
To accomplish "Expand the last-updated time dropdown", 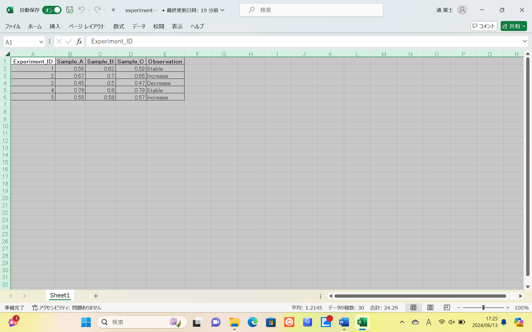I will click(222, 10).
